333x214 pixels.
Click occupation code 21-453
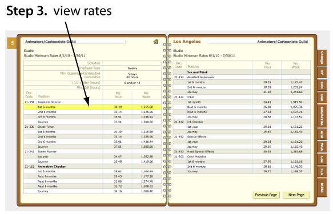tap(179, 152)
